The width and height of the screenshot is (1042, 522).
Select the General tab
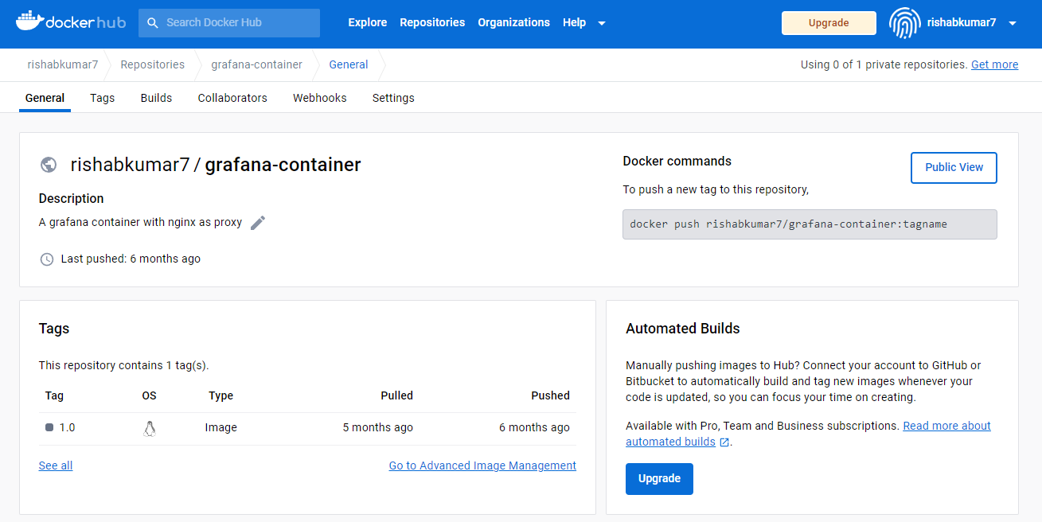pos(45,98)
